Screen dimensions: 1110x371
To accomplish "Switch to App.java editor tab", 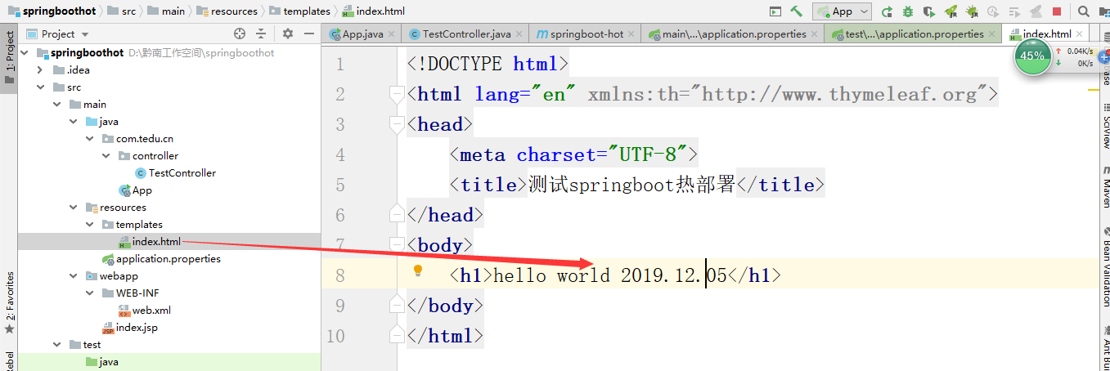I will [362, 34].
